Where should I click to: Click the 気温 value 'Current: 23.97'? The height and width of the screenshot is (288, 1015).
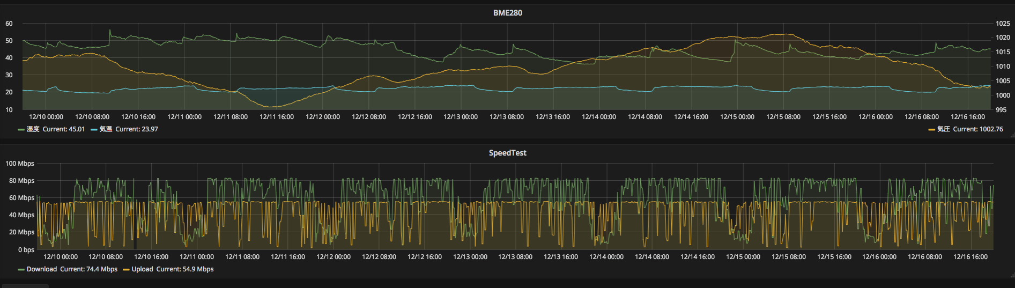tap(137, 129)
